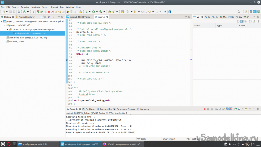Switch to Project Explorer tab

pos(26,17)
